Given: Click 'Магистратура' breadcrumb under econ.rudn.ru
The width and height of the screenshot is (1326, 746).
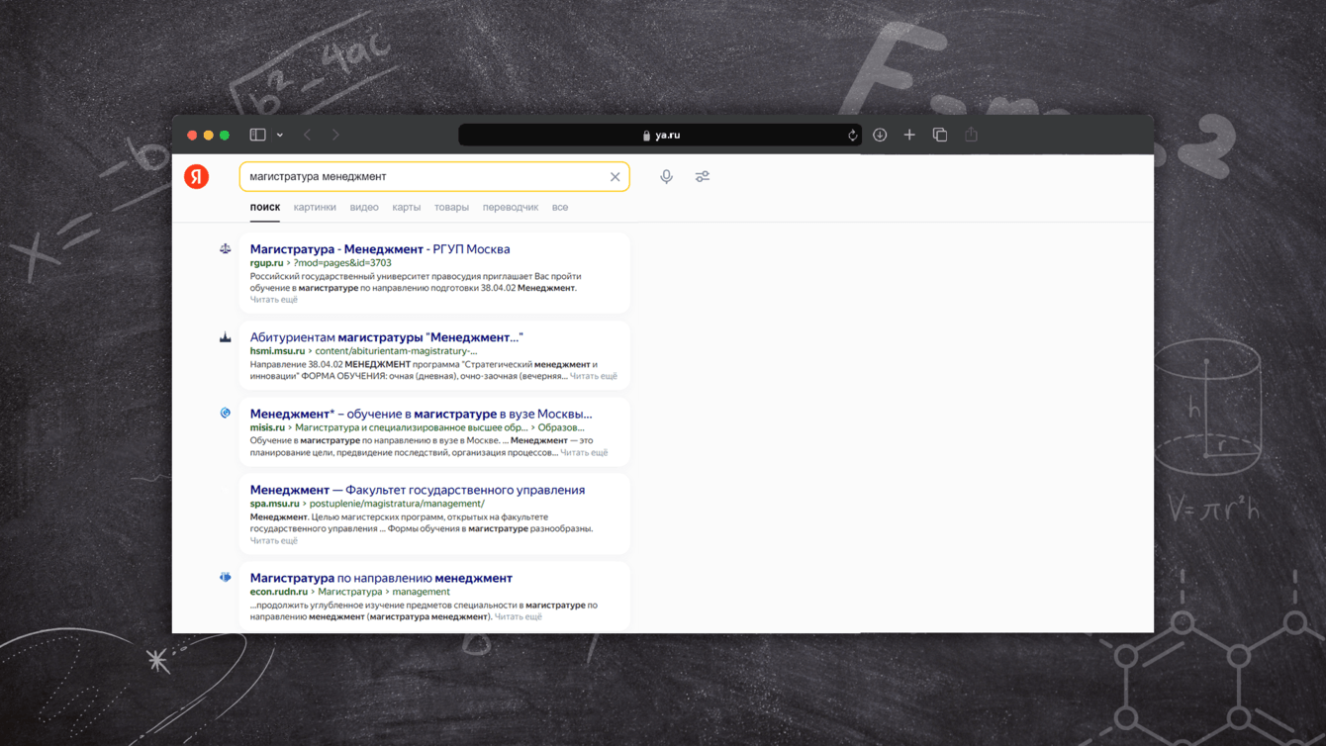Looking at the screenshot, I should pyautogui.click(x=349, y=592).
